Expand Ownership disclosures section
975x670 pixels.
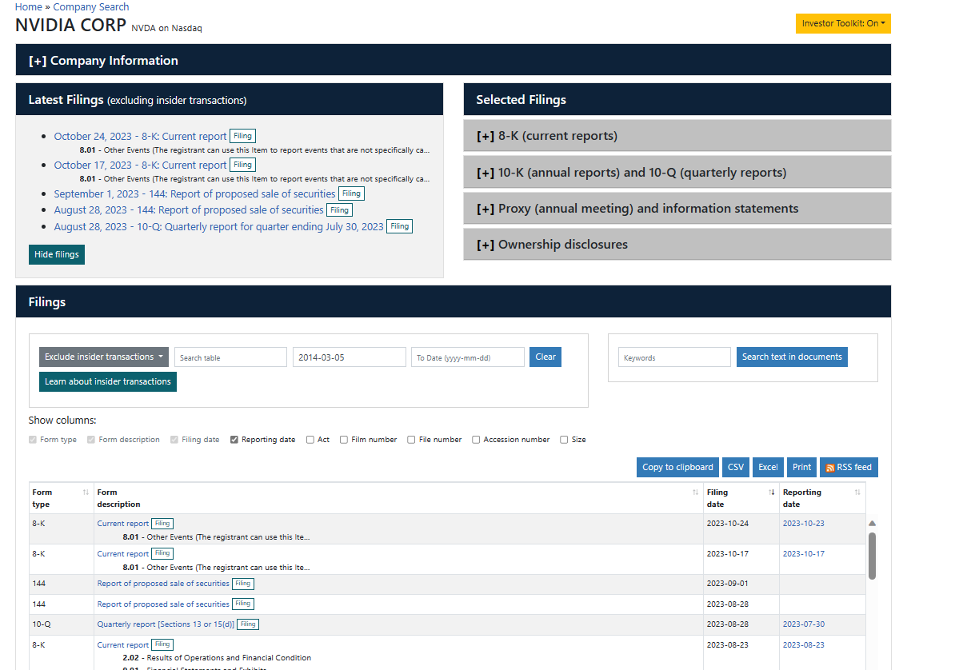coord(677,245)
